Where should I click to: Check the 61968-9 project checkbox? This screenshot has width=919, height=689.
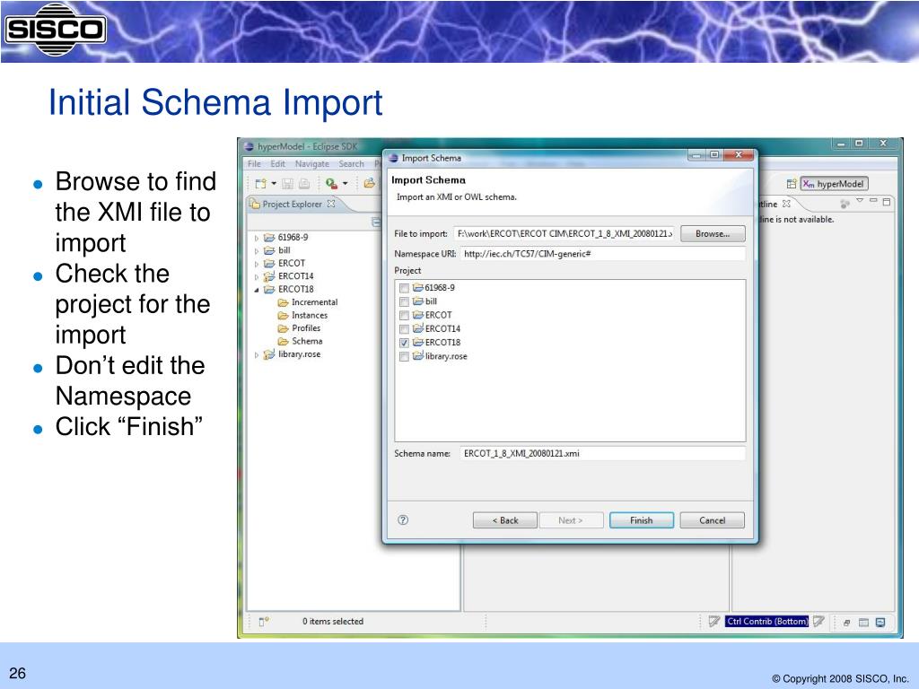[404, 288]
